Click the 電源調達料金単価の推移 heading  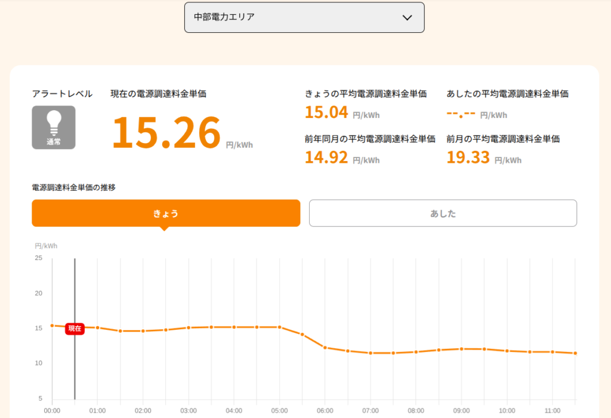coord(73,188)
